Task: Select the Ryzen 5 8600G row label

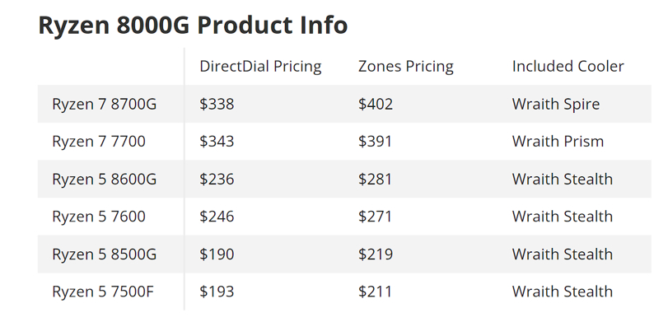Action: [x=105, y=179]
